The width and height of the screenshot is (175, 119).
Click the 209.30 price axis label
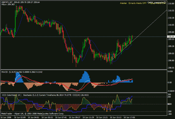(x=171, y=46)
